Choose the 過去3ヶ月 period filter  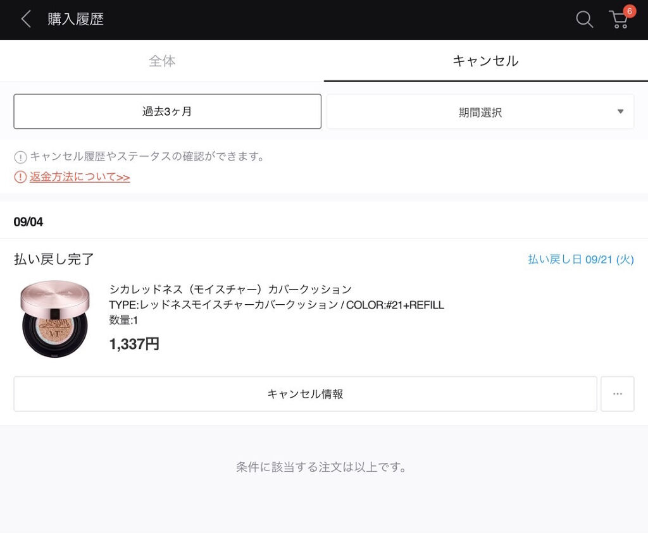coord(167,112)
